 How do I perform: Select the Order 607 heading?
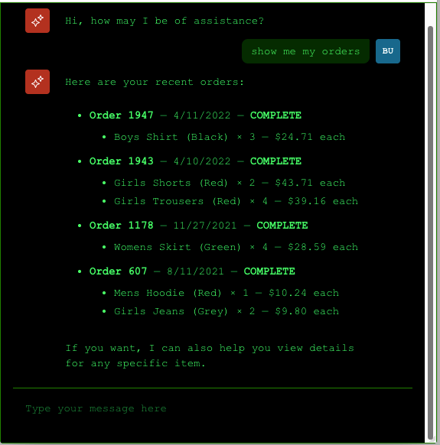click(x=118, y=271)
